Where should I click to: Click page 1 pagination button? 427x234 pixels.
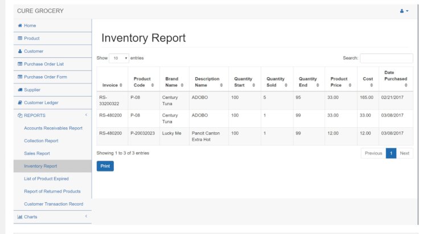tap(391, 153)
